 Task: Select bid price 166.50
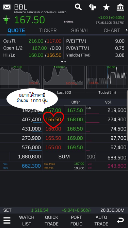(x=53, y=120)
